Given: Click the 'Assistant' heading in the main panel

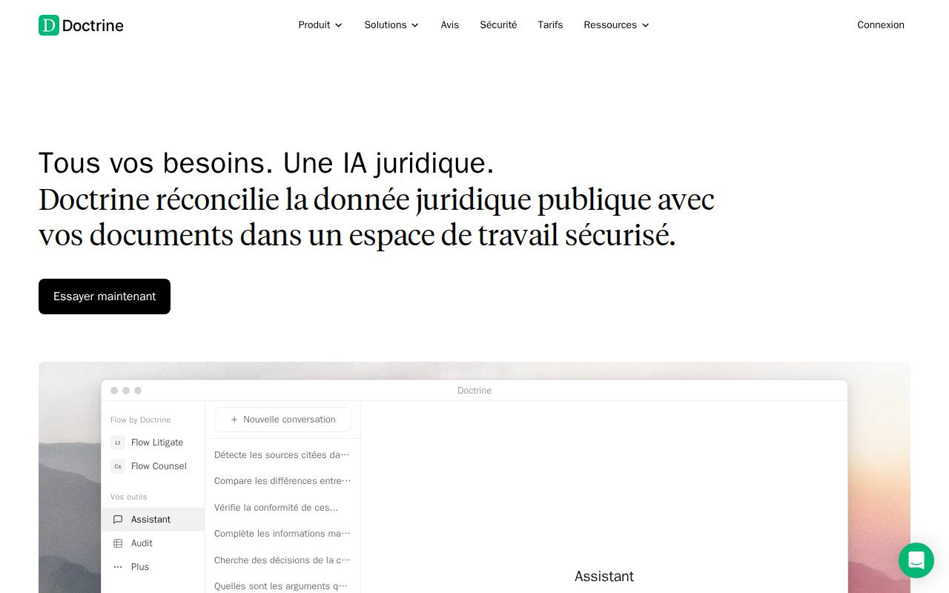Looking at the screenshot, I should (604, 576).
